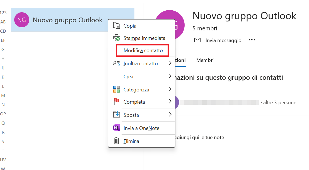Jump to index letter L
309x170 pixels.
[x=3, y=86]
